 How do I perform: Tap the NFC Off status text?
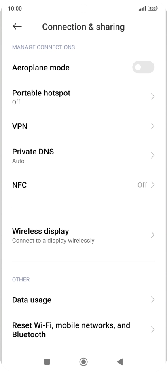[x=142, y=185]
